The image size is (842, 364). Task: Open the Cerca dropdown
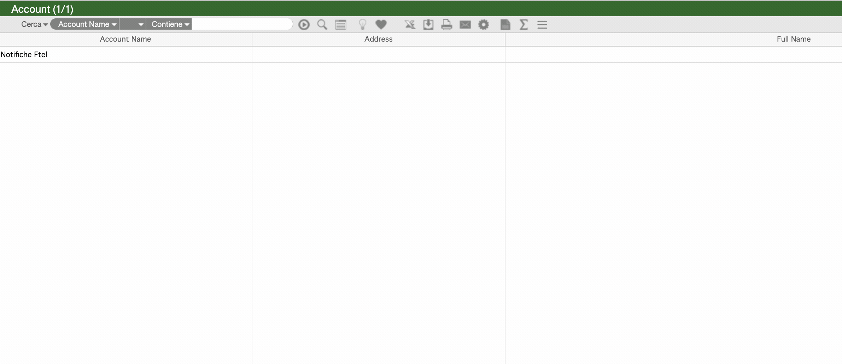tap(34, 24)
